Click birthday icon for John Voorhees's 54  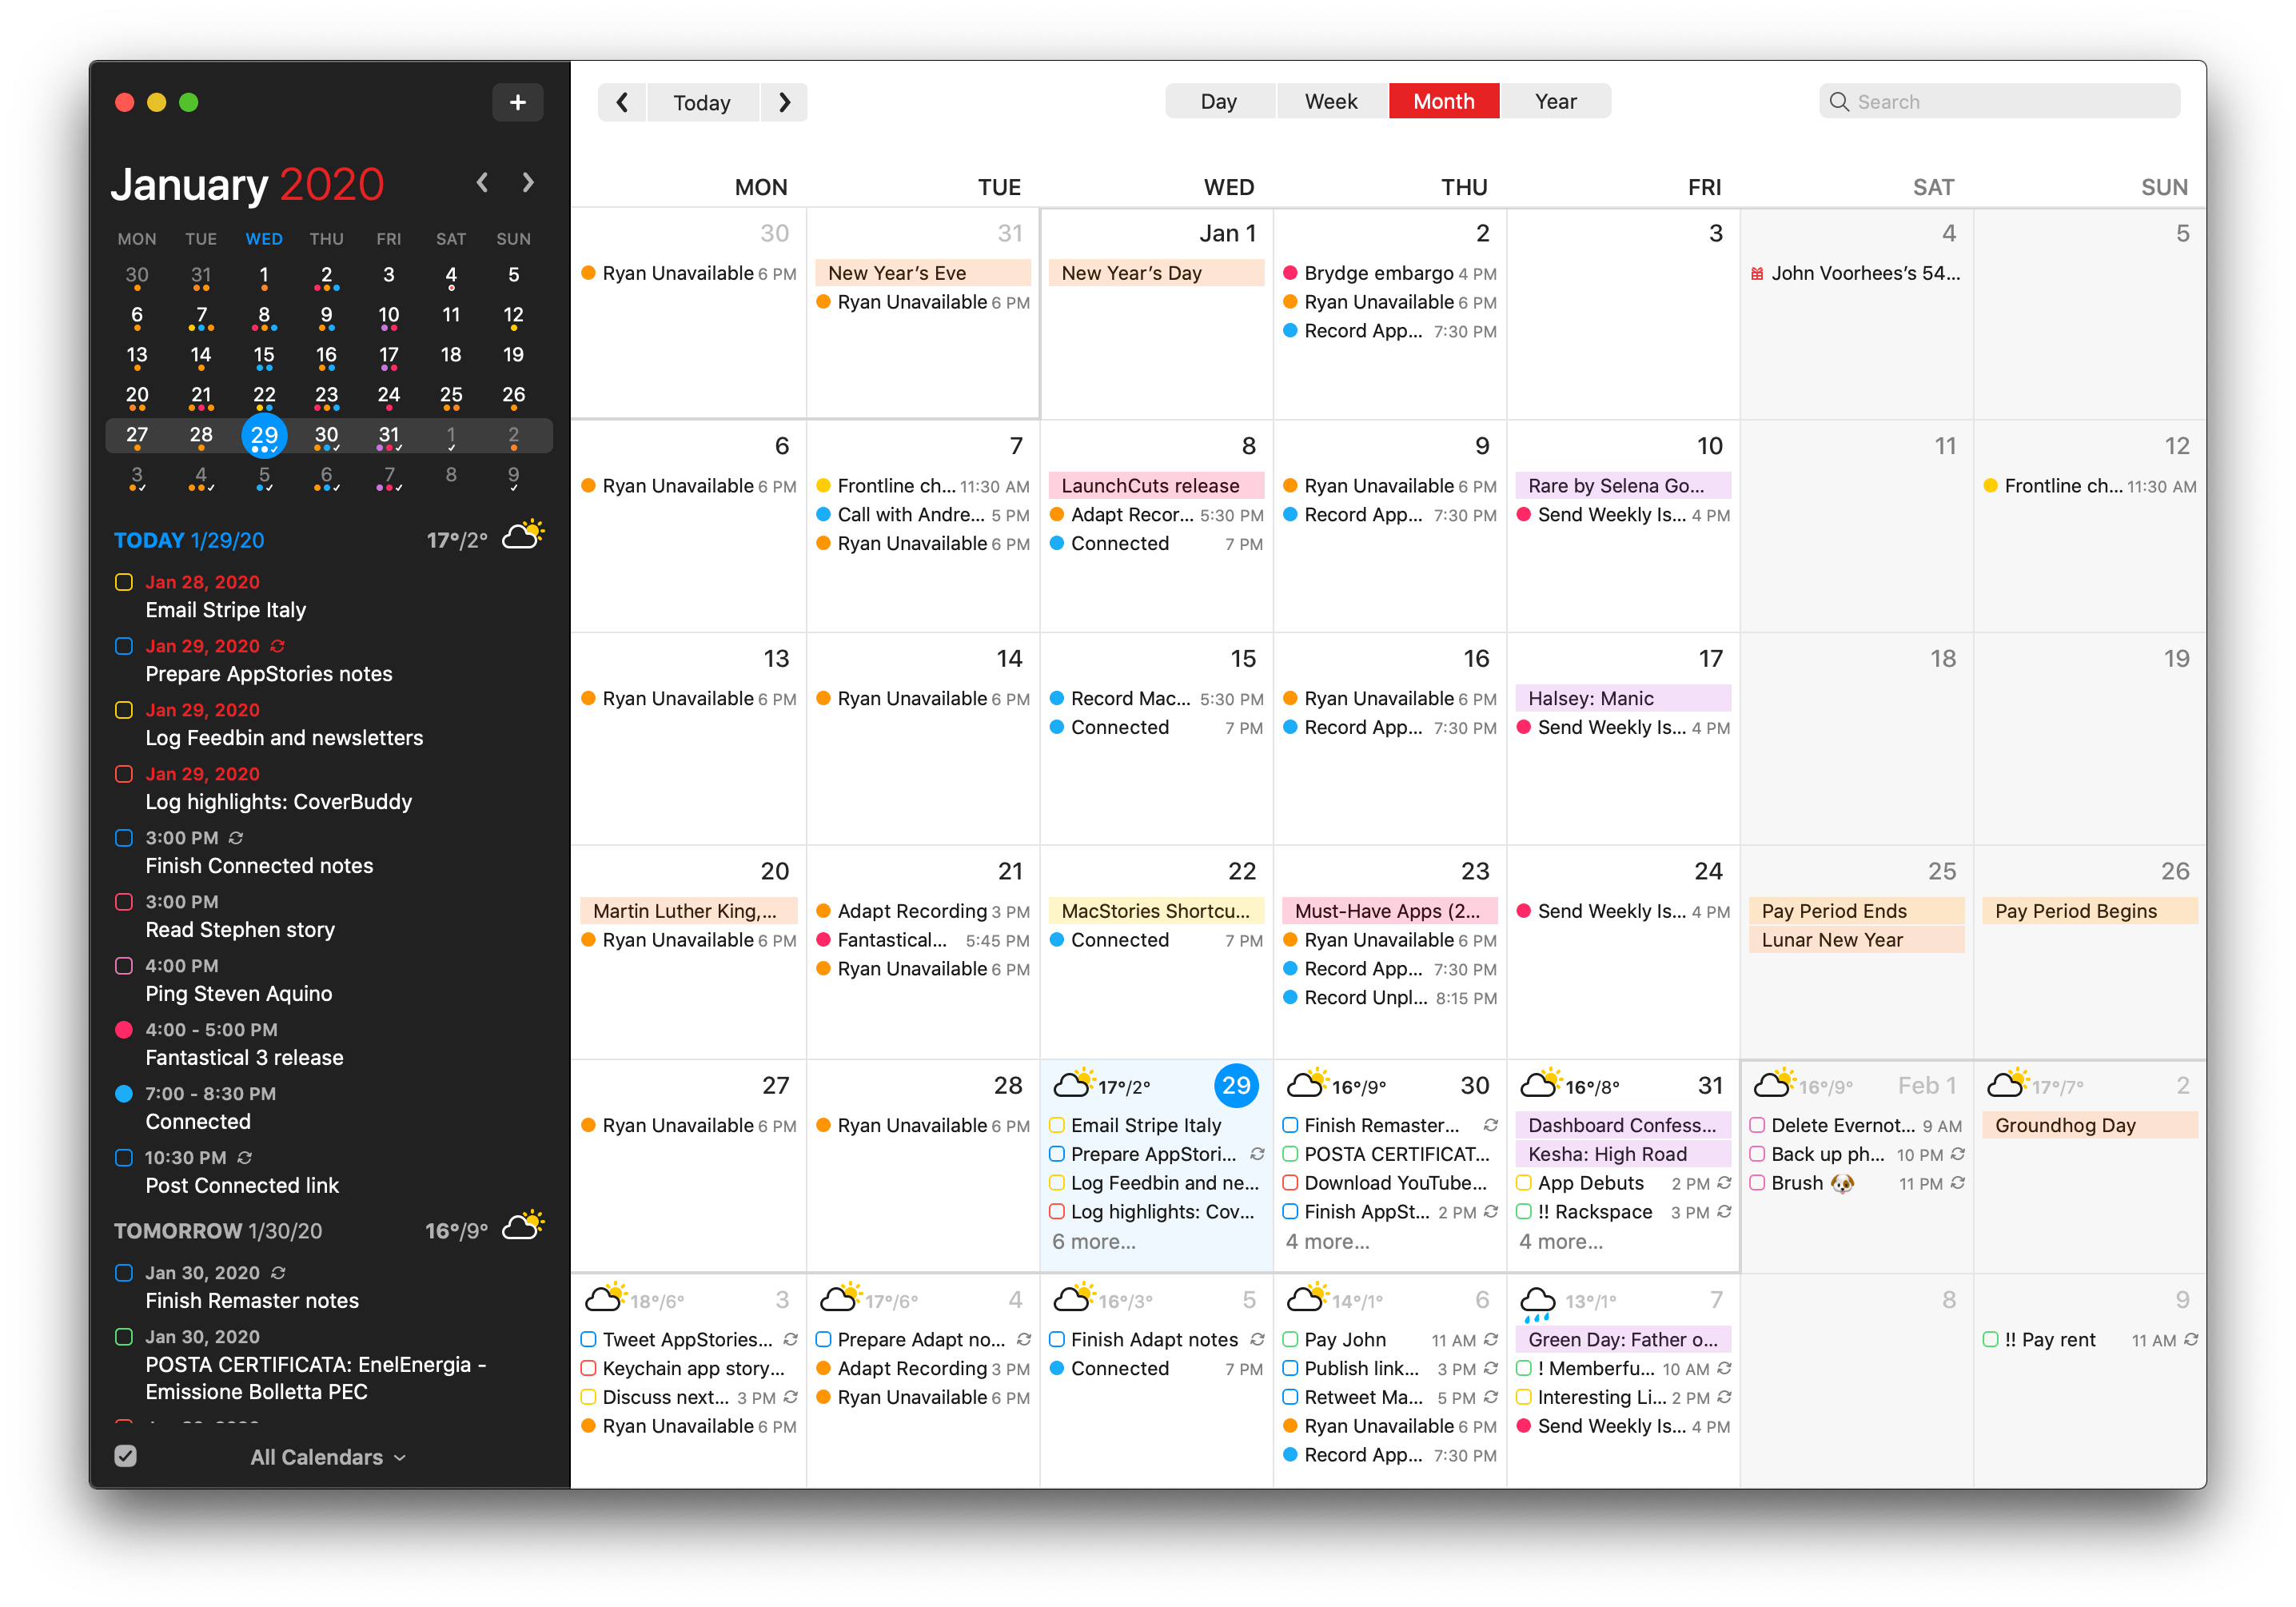(x=1757, y=274)
